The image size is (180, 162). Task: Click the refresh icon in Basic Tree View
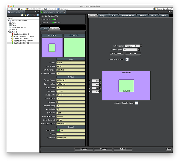(x=28, y=15)
